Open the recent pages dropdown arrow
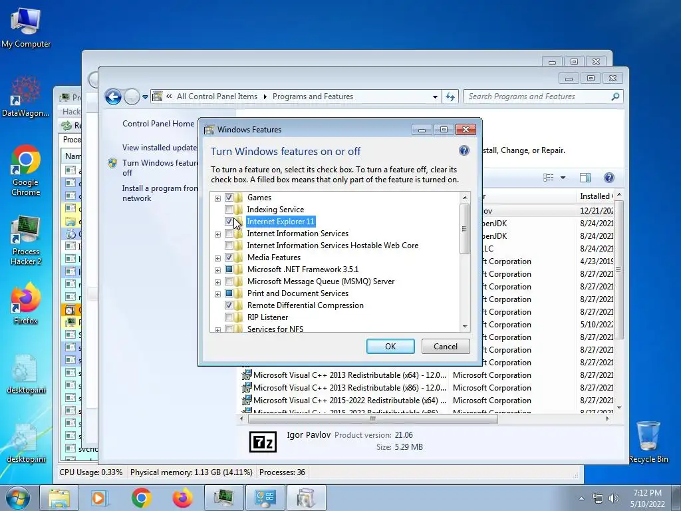This screenshot has height=511, width=681. 144,96
